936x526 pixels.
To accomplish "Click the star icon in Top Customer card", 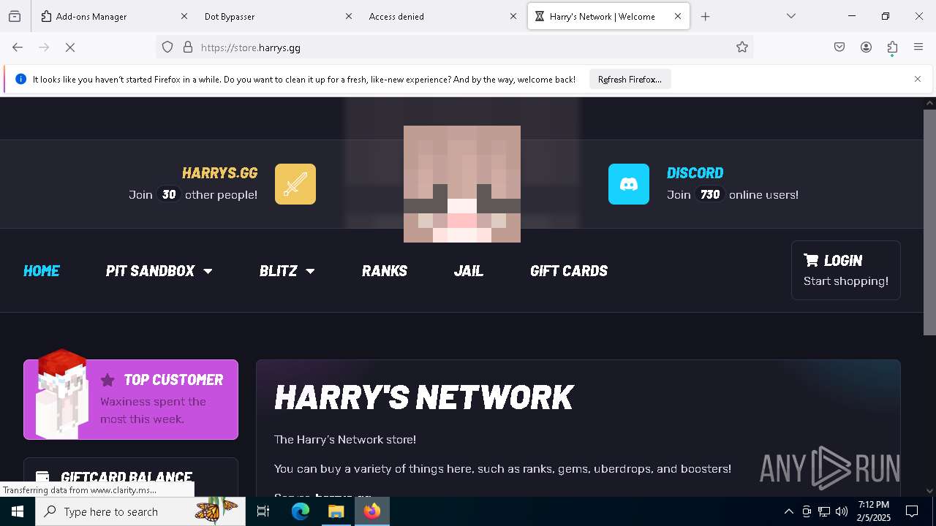I will (x=107, y=380).
